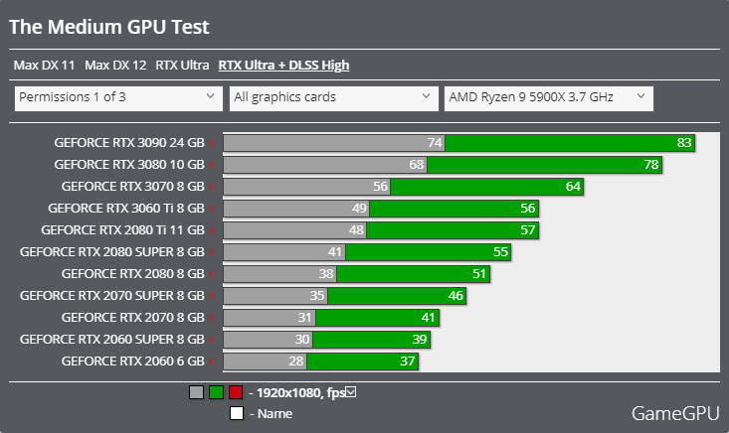Click the white Name legend swatch
The height and width of the screenshot is (433, 729).
pos(237,413)
